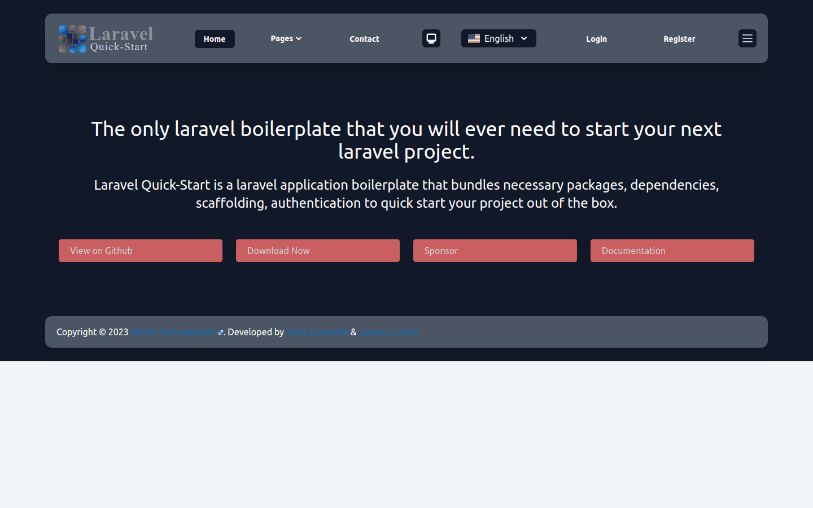Toggle the theme mode monitor icon

pyautogui.click(x=431, y=38)
